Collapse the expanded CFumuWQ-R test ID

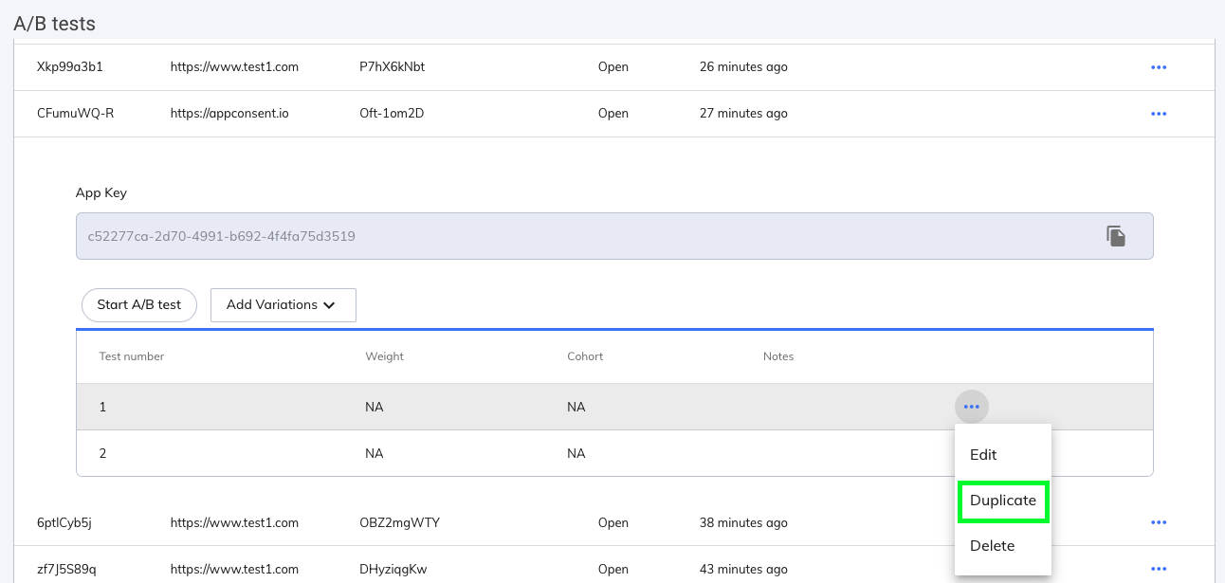point(75,114)
